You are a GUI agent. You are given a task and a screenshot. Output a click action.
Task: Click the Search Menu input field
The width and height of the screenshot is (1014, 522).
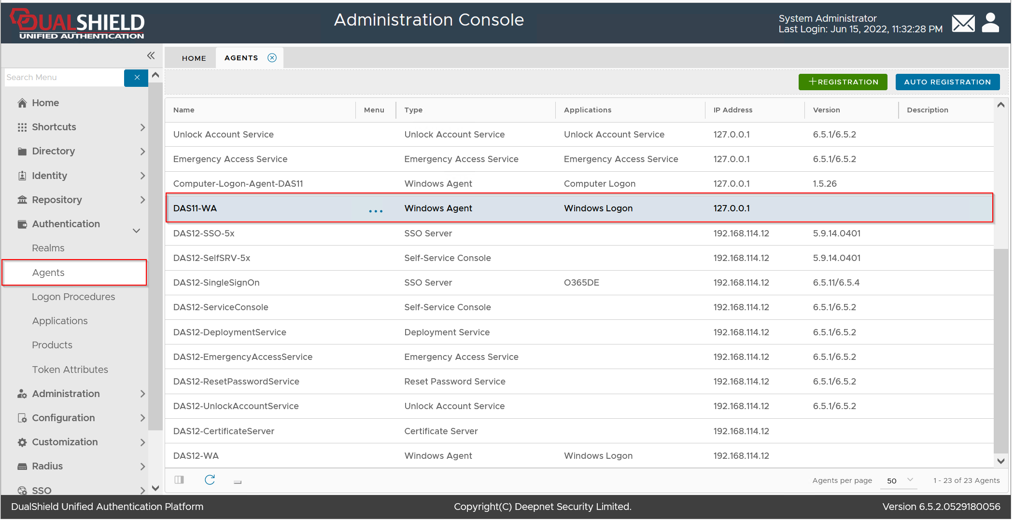tap(64, 78)
